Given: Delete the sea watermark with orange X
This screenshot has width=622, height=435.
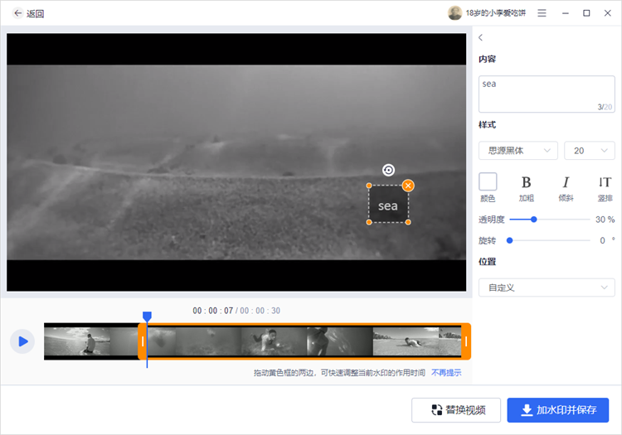Looking at the screenshot, I should point(408,186).
